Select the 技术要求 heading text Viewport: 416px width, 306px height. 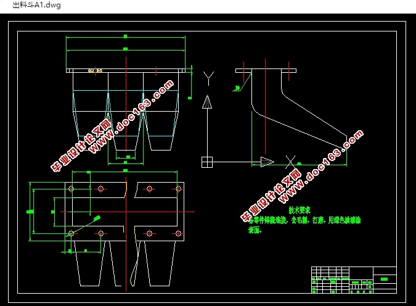[300, 210]
